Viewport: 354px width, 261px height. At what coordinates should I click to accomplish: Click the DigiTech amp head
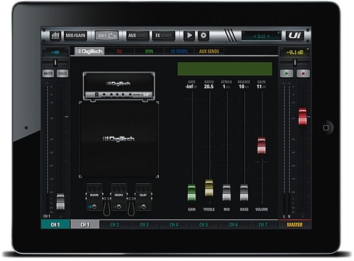coord(119,87)
